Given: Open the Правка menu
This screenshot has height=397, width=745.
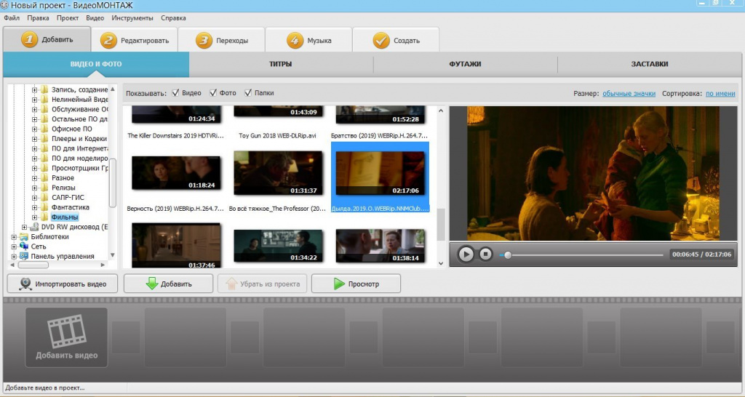Looking at the screenshot, I should pos(38,18).
